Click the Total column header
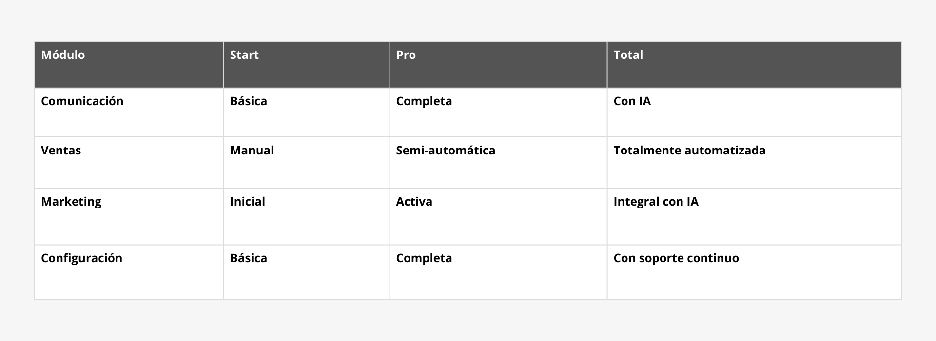 (x=628, y=55)
